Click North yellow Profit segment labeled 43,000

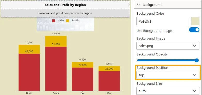(x=29, y=49)
